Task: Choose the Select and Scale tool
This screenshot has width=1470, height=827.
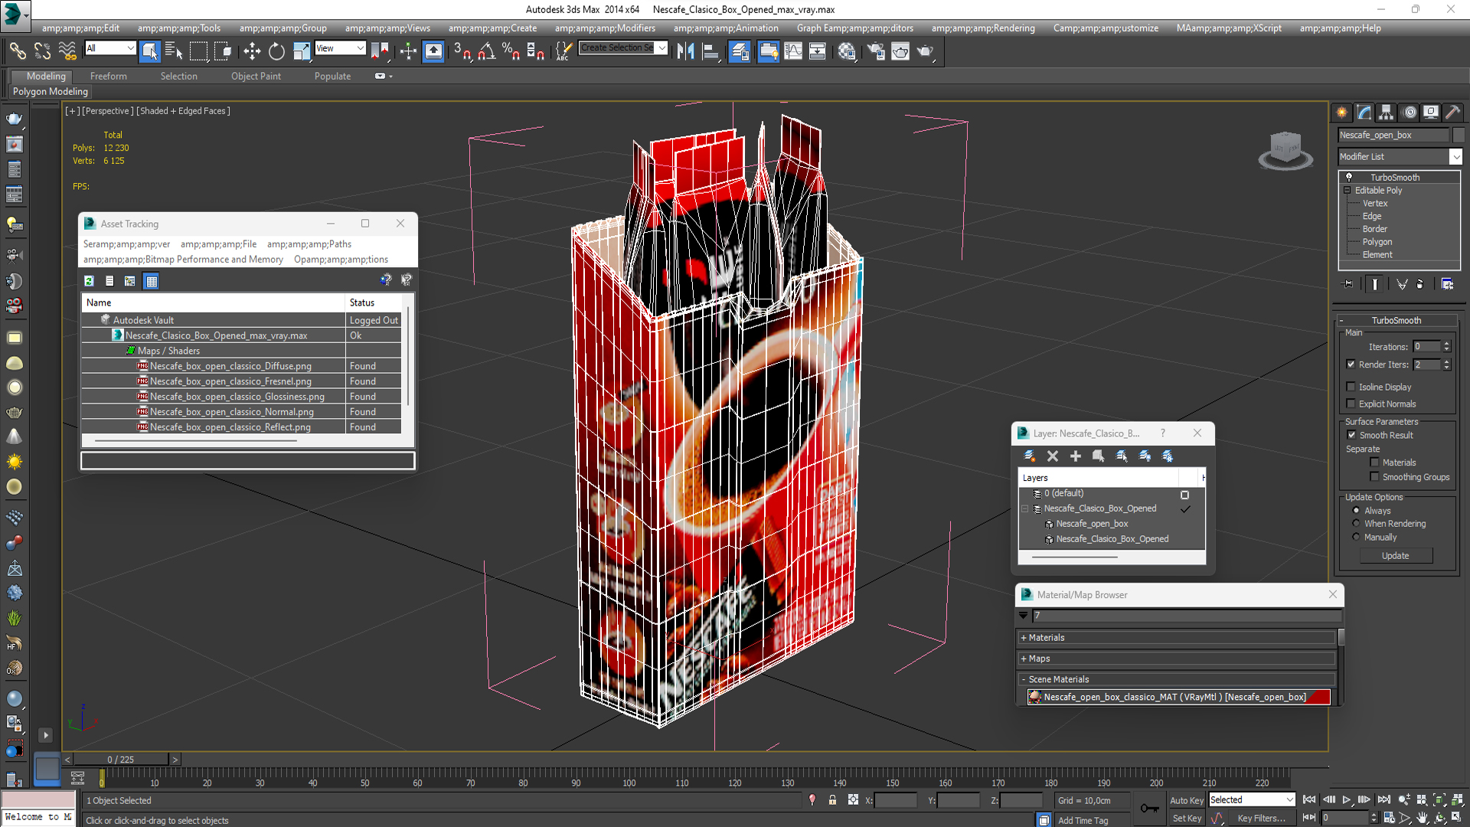Action: coord(302,51)
